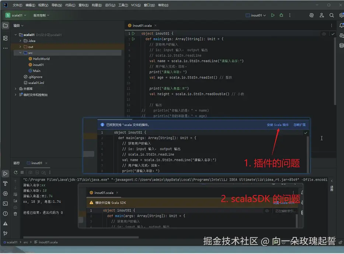Click 忽略扩展 link in the overlay
Screen dimensions: 344x254
tap(299, 125)
